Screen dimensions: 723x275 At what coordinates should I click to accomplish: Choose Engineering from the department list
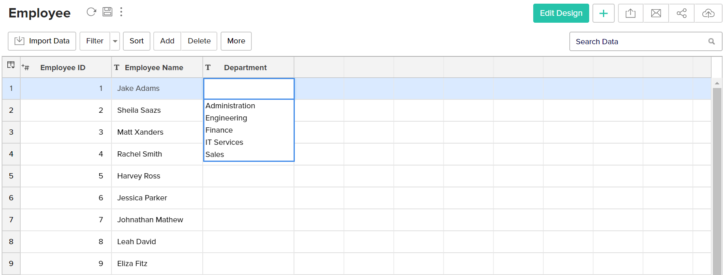pyautogui.click(x=226, y=118)
